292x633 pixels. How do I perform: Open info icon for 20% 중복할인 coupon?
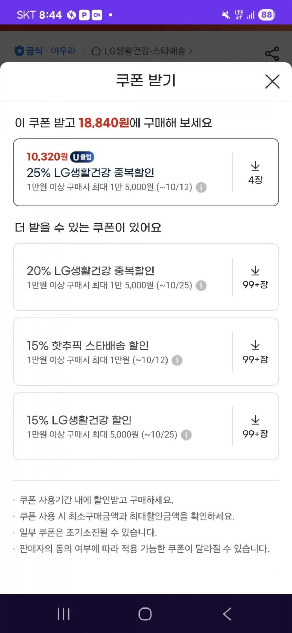(x=201, y=286)
